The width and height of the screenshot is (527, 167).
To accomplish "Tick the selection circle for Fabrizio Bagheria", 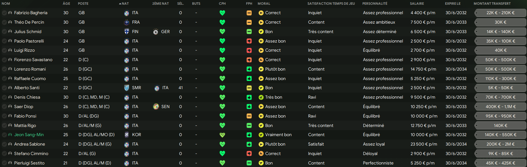I will 4,13.
